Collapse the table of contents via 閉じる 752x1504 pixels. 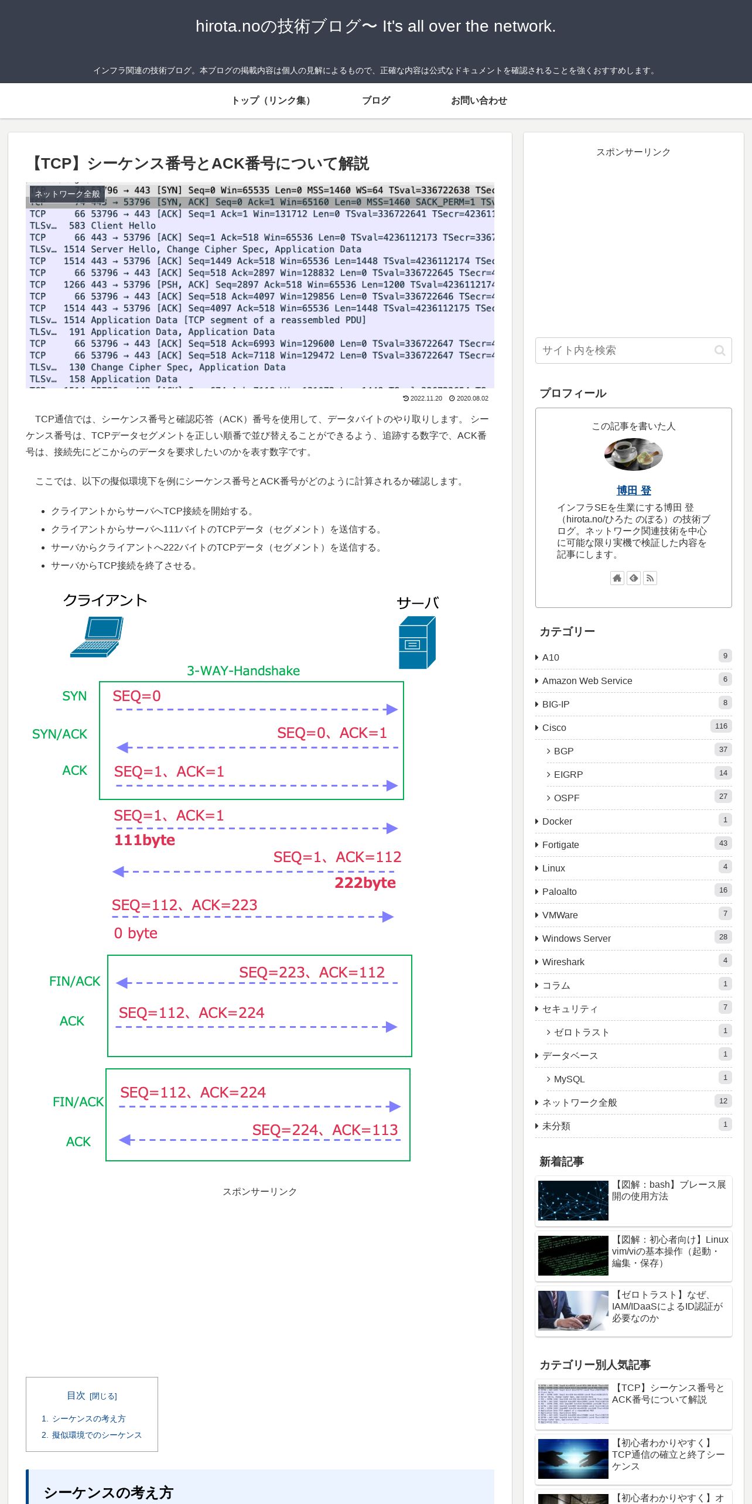point(103,1396)
